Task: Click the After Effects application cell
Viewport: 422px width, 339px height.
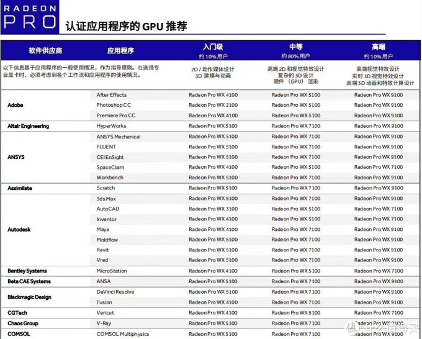Action: [112, 95]
